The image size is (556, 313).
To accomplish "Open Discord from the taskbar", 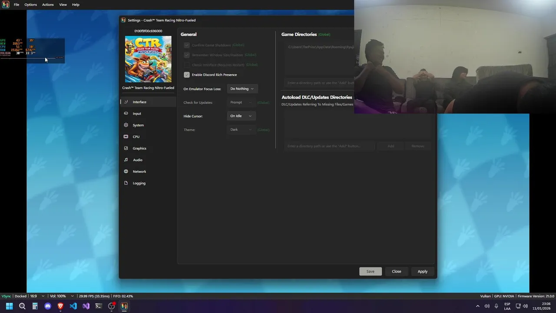I will pyautogui.click(x=48, y=306).
